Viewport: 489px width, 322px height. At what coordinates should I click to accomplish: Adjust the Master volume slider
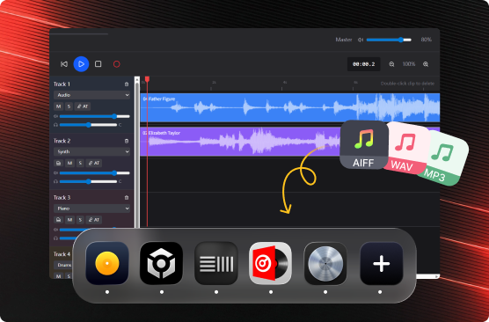pyautogui.click(x=389, y=40)
